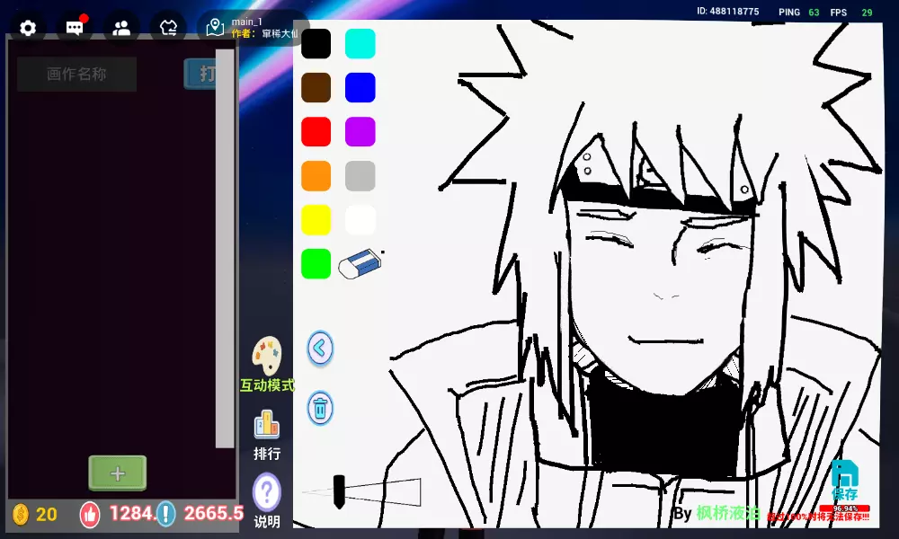Click the 96.94% save capacity bar
This screenshot has height=539, width=899.
(x=844, y=508)
